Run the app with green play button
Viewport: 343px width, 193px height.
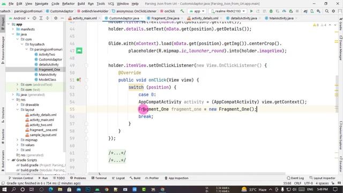tap(251, 11)
